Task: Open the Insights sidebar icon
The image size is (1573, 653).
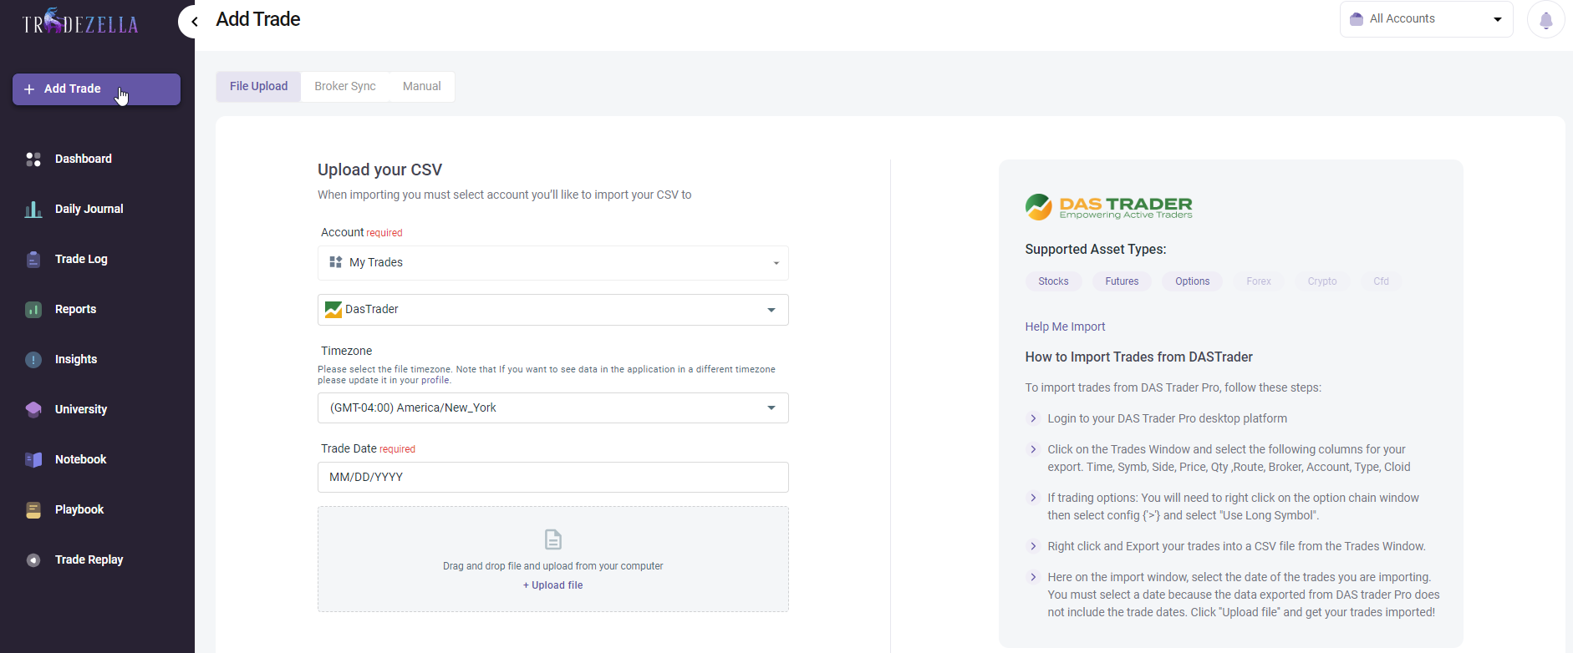Action: click(33, 360)
